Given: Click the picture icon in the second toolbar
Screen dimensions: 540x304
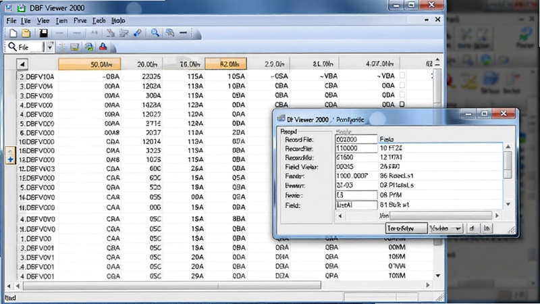Looking at the screenshot, I should (75, 47).
